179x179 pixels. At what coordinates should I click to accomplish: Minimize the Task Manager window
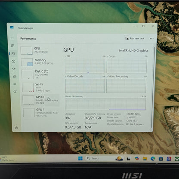point(134,26)
